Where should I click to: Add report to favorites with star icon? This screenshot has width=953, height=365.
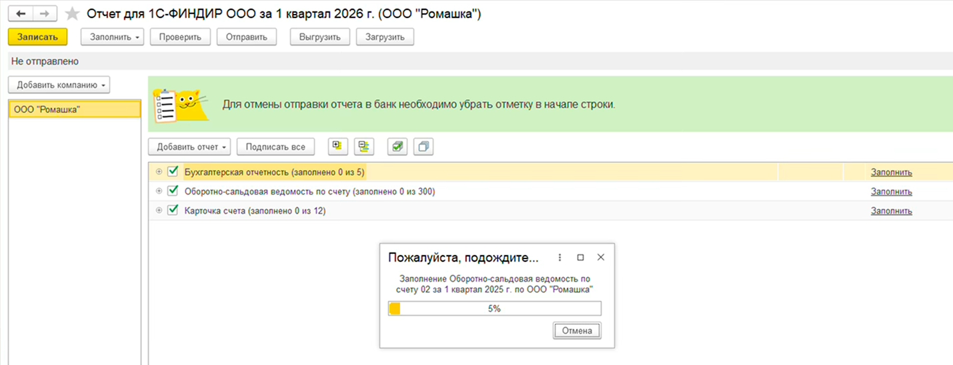click(72, 14)
